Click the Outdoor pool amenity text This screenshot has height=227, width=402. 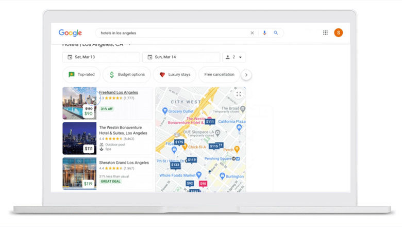[115, 144]
